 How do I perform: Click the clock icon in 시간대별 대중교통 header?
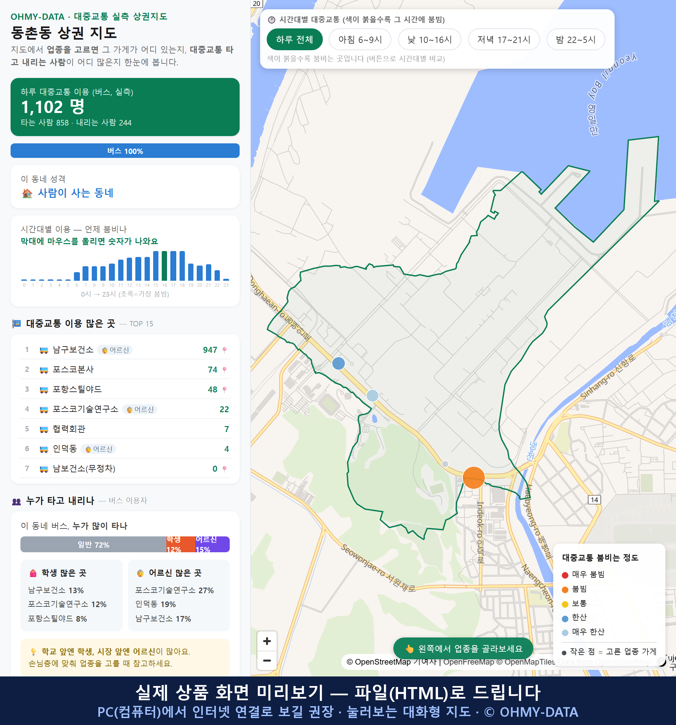tap(272, 20)
